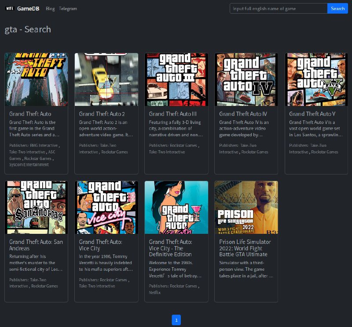Select the "Grand Theft Auto III" title
352x327 pixels.
click(x=173, y=114)
